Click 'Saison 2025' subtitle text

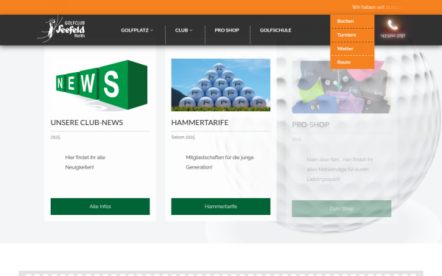pyautogui.click(x=183, y=137)
